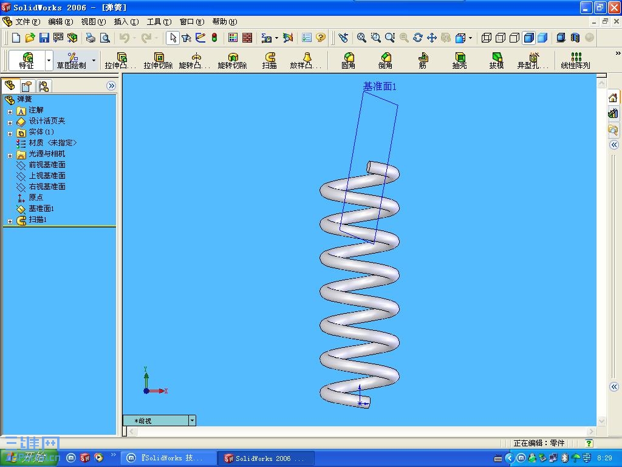Open a file with the Open folder icon
Image resolution: width=622 pixels, height=467 pixels.
coord(30,38)
